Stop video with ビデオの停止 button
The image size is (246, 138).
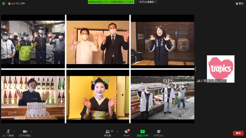coord(25,133)
